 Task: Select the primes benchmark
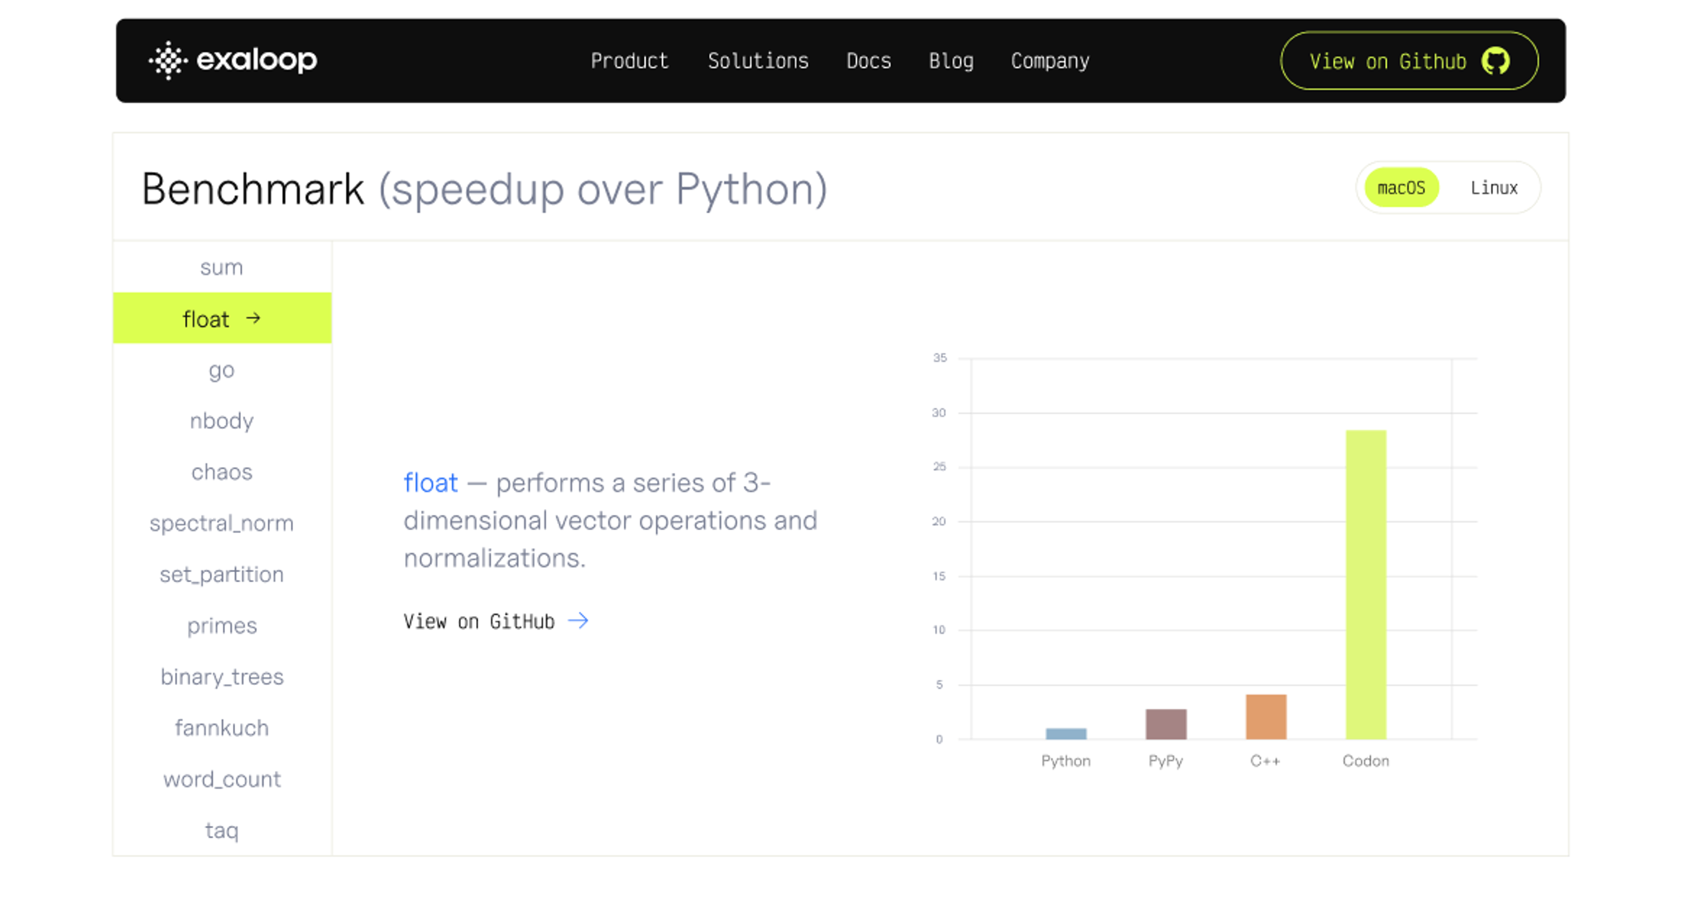[222, 626]
